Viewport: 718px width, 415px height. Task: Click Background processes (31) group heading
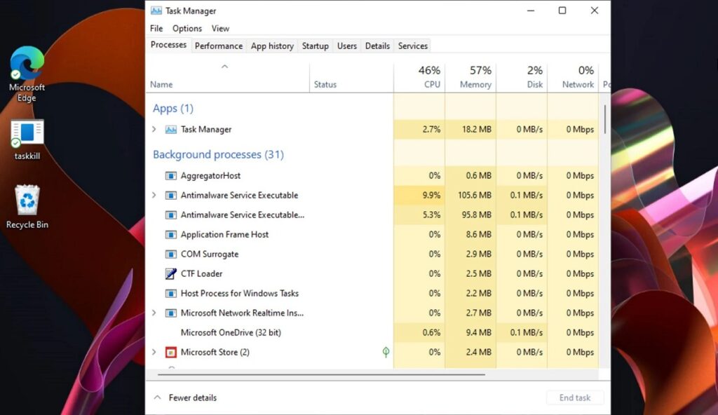click(219, 155)
